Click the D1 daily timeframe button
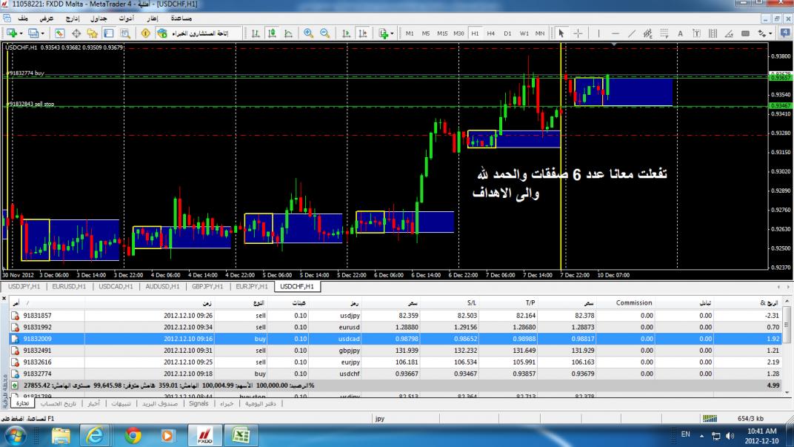The image size is (794, 447). pos(507,33)
